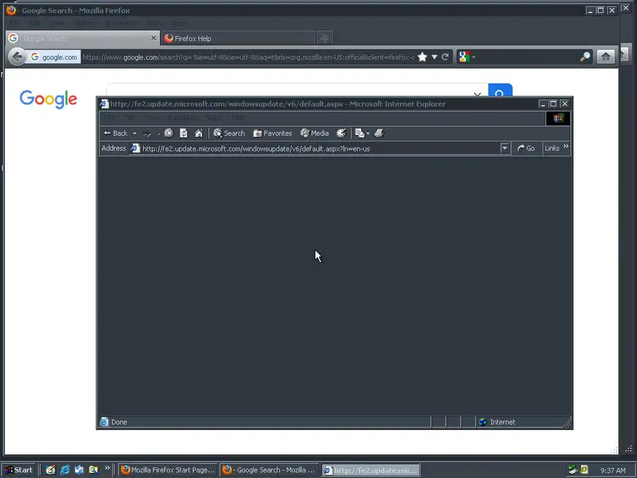Click the Google logo on the page
The width and height of the screenshot is (637, 478).
coord(49,99)
